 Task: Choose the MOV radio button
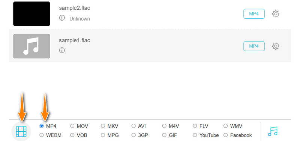72,126
